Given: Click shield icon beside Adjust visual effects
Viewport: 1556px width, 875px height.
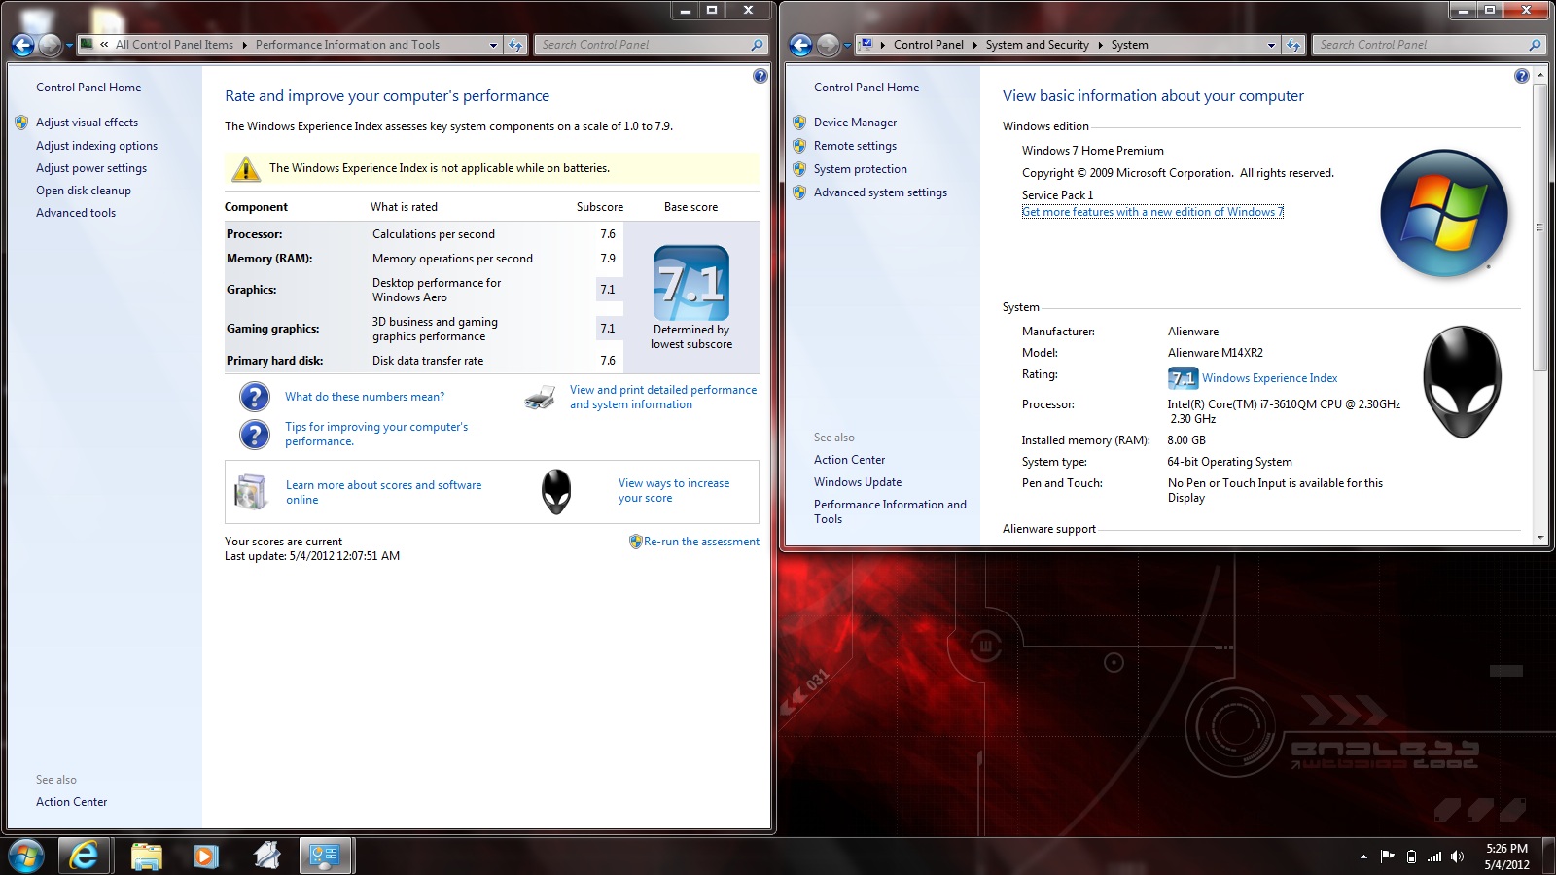Looking at the screenshot, I should click(x=21, y=122).
